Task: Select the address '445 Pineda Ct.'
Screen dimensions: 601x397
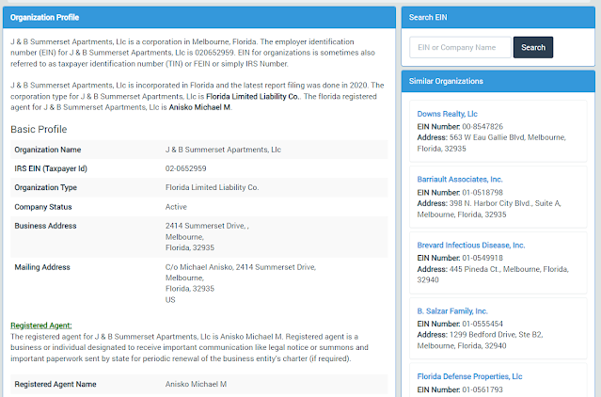Action: point(474,269)
